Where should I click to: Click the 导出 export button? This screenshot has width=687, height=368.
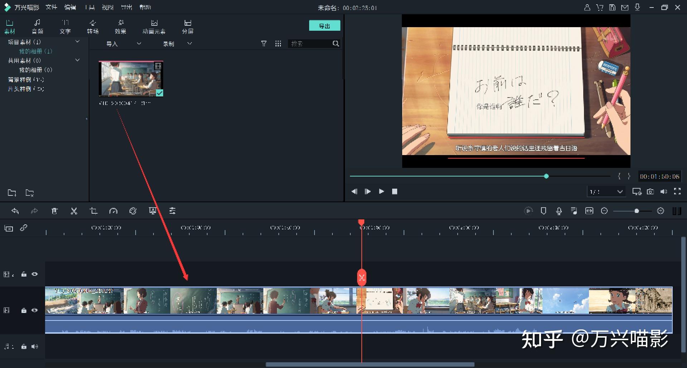(325, 26)
